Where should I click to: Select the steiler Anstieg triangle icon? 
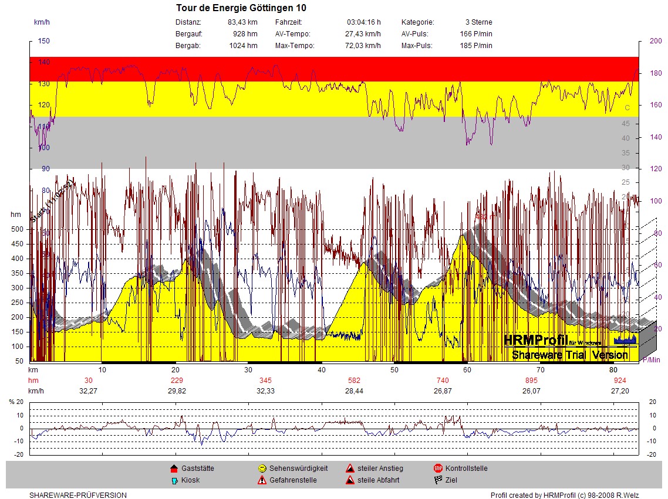pos(350,469)
